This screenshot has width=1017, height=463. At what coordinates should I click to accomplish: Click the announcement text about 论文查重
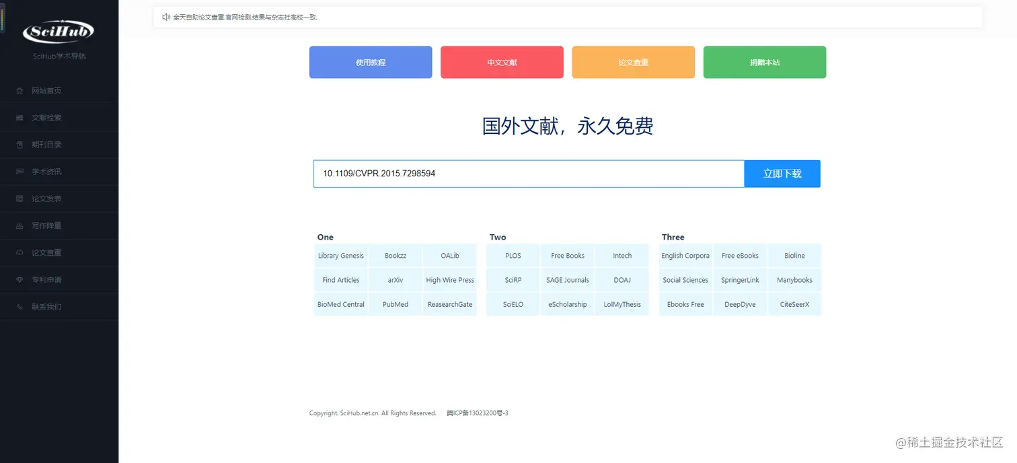245,17
